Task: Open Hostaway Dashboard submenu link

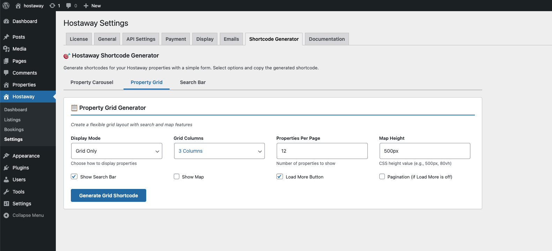Action: [16, 109]
